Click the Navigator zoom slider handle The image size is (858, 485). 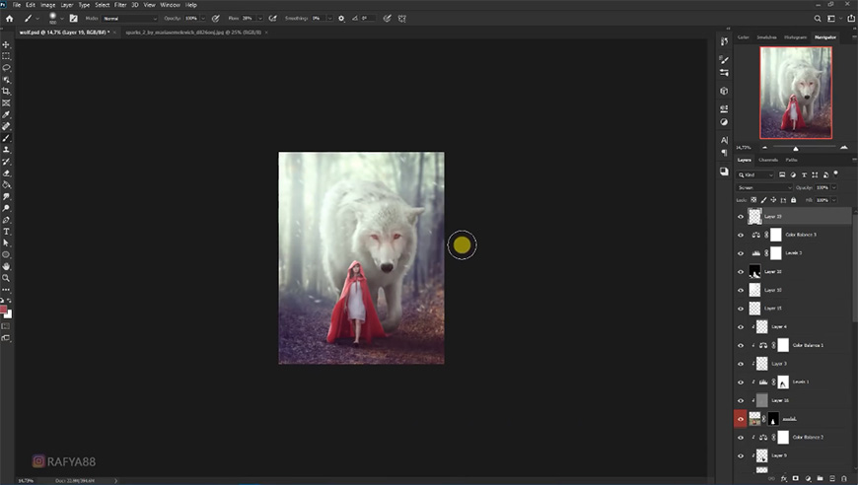tap(796, 149)
